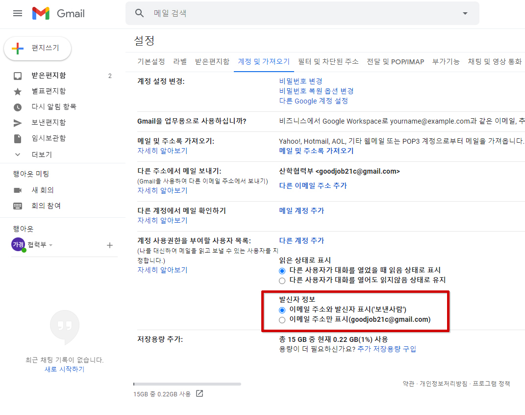Image resolution: width=525 pixels, height=415 pixels.
Task: Switch to 필터 및 차단된 주소 tab
Action: (328, 62)
